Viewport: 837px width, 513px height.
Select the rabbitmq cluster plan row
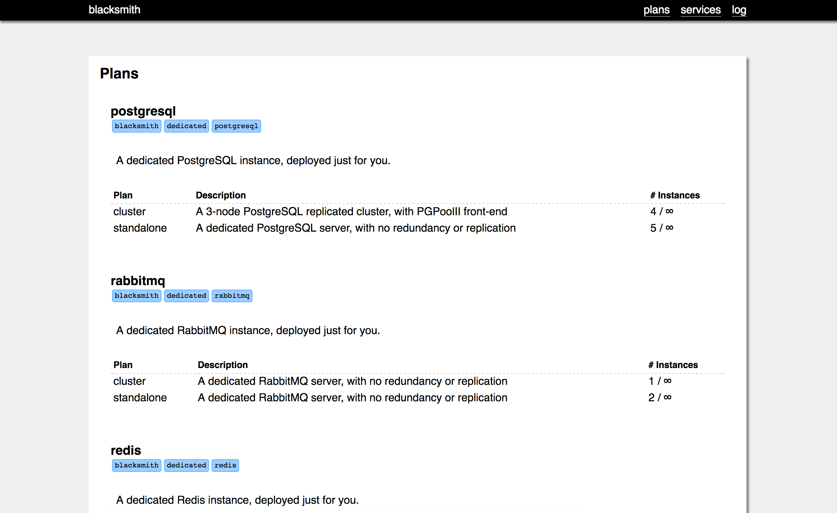point(130,381)
